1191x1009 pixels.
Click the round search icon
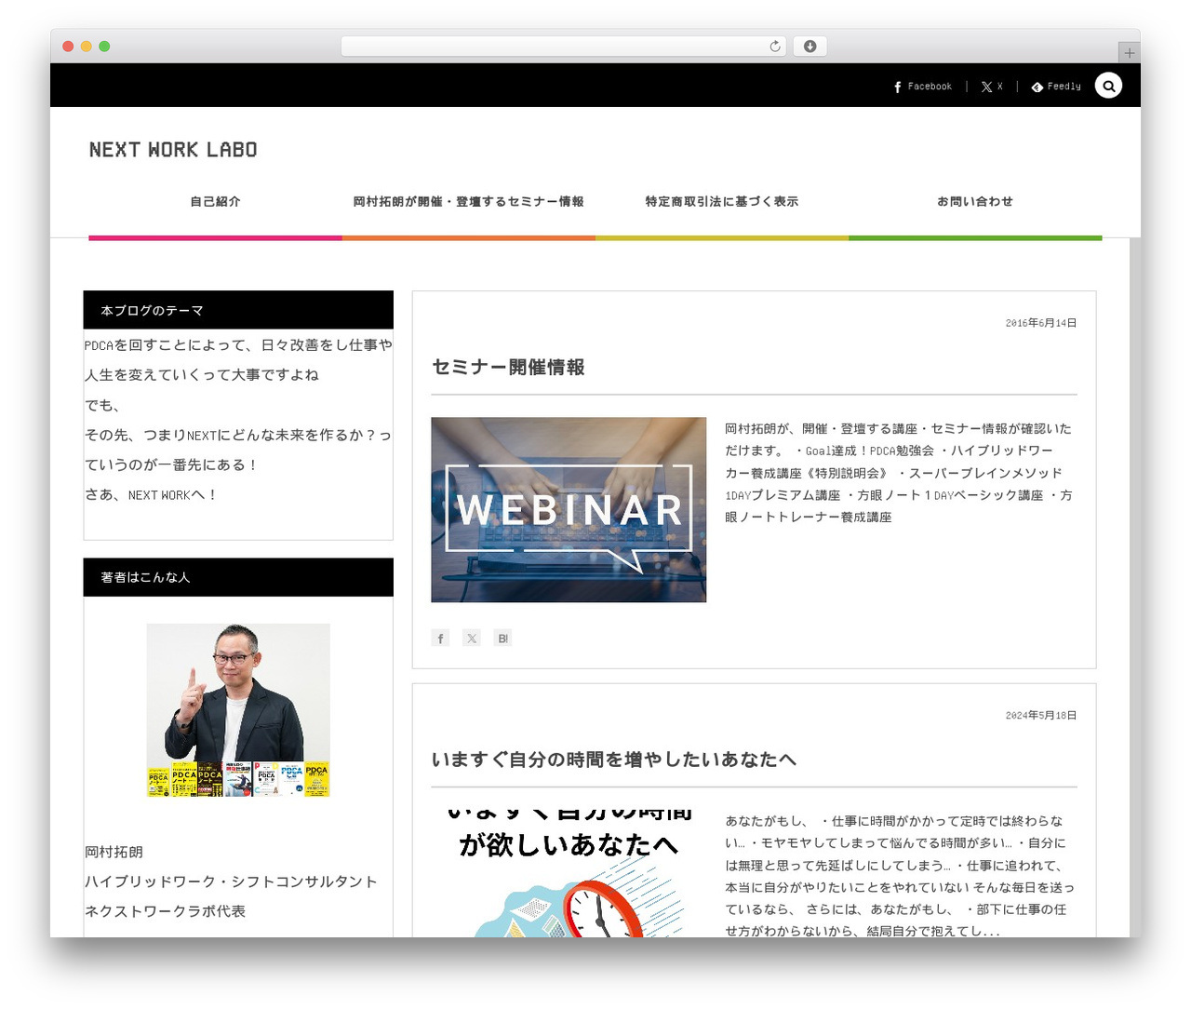1108,86
